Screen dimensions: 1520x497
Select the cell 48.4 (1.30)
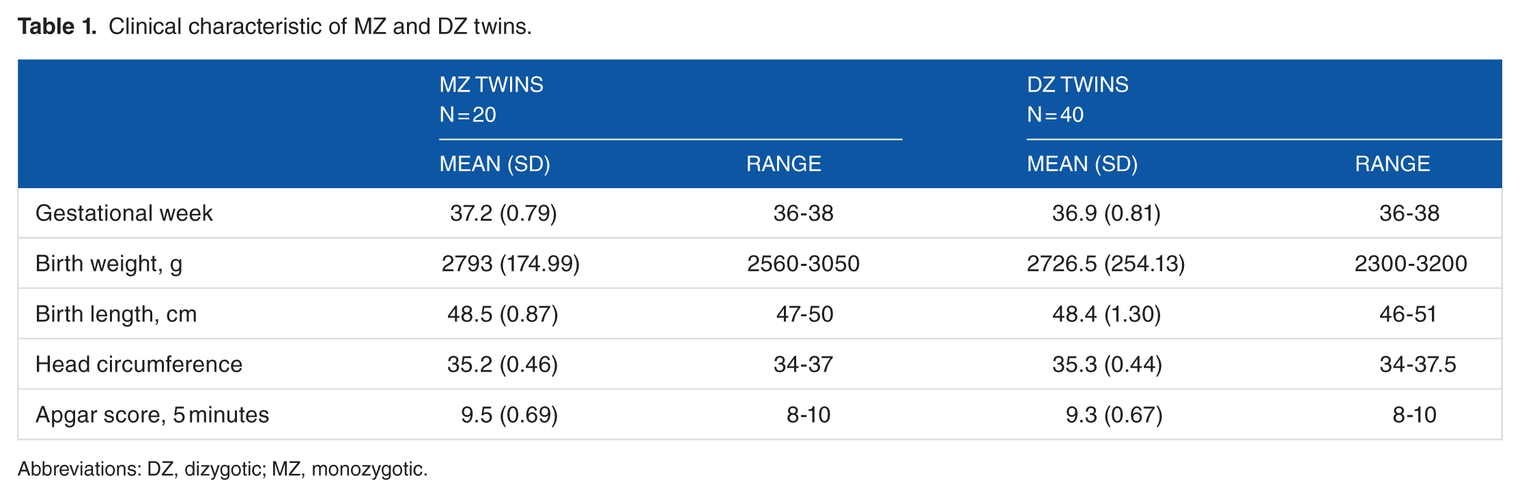(1106, 314)
